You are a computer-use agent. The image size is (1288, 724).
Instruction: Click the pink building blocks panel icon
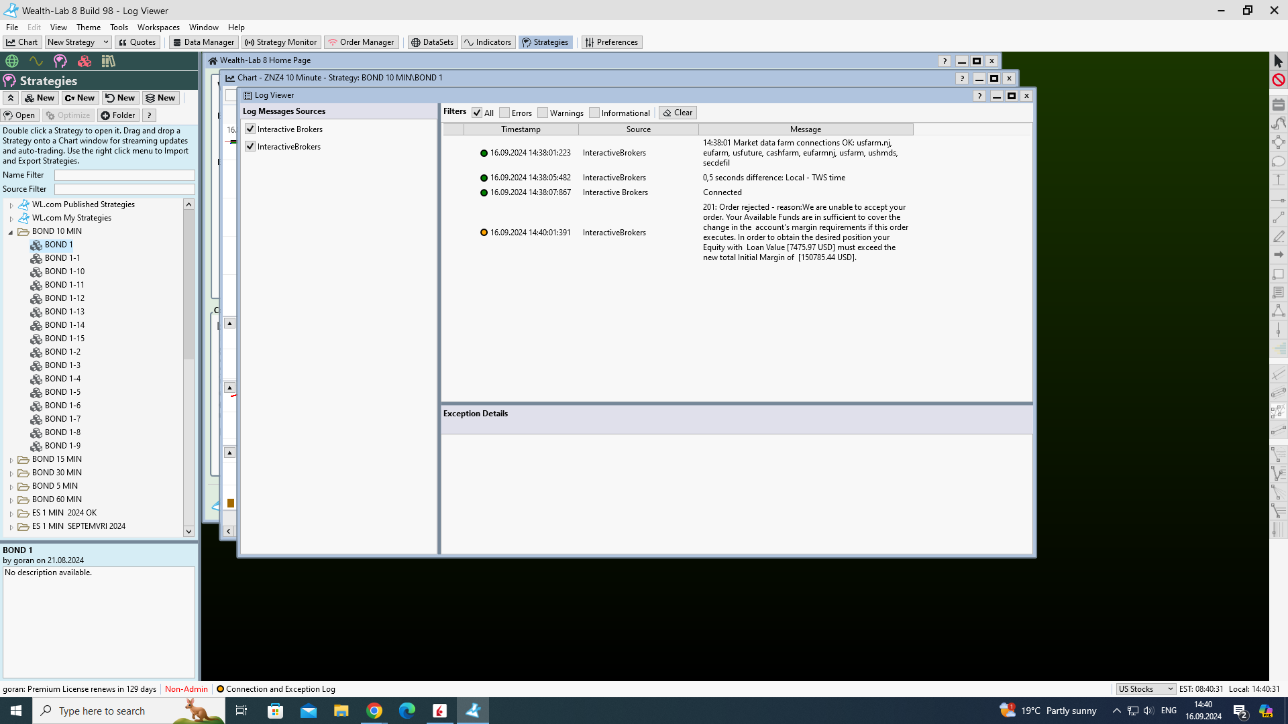coord(85,61)
